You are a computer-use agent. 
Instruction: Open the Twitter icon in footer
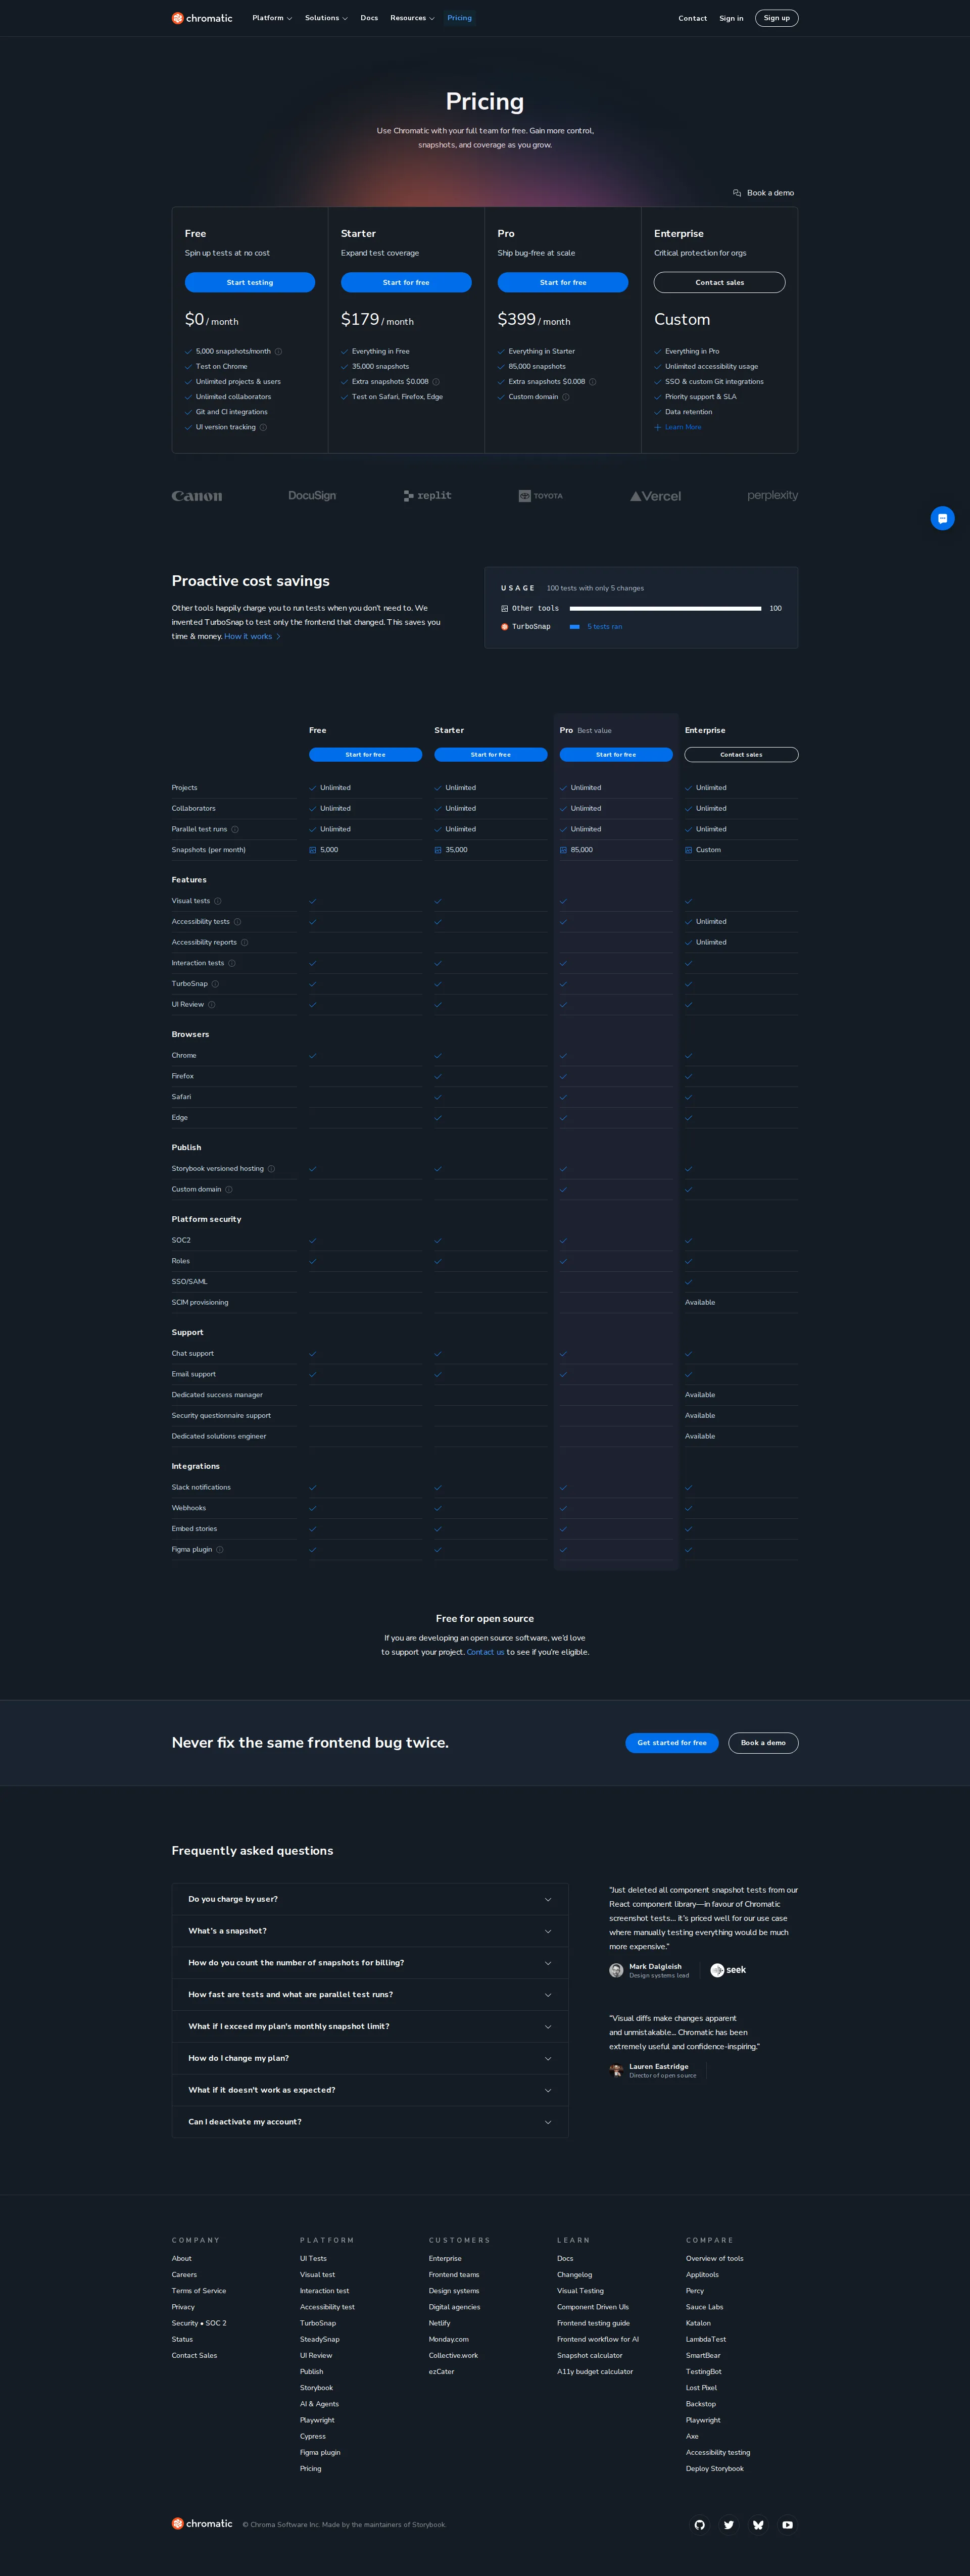coord(729,2525)
